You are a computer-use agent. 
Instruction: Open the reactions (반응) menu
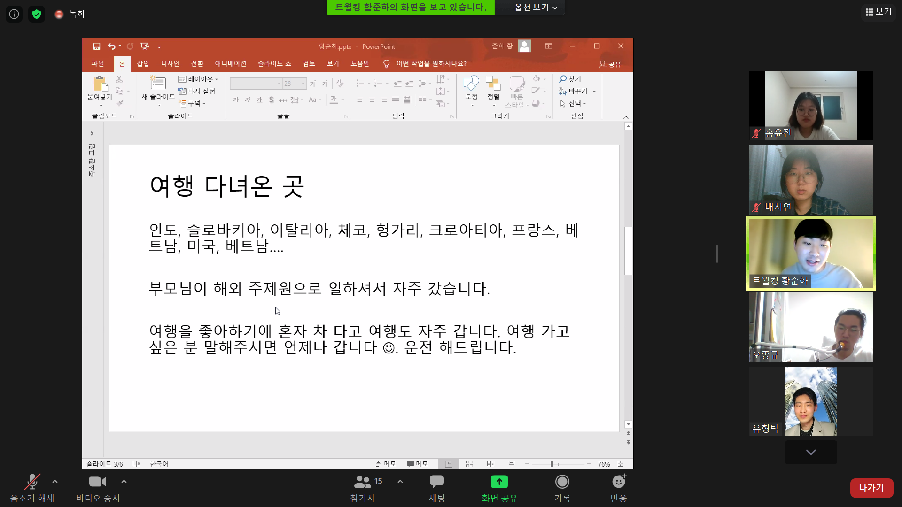618,482
